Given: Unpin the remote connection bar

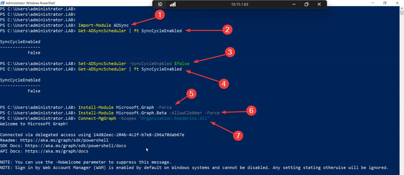Looking at the screenshot, I should [x=160, y=4].
